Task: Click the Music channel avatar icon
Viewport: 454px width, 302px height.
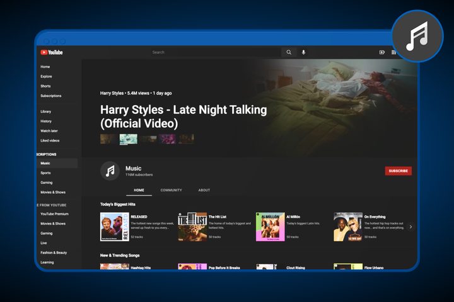Action: click(x=110, y=171)
